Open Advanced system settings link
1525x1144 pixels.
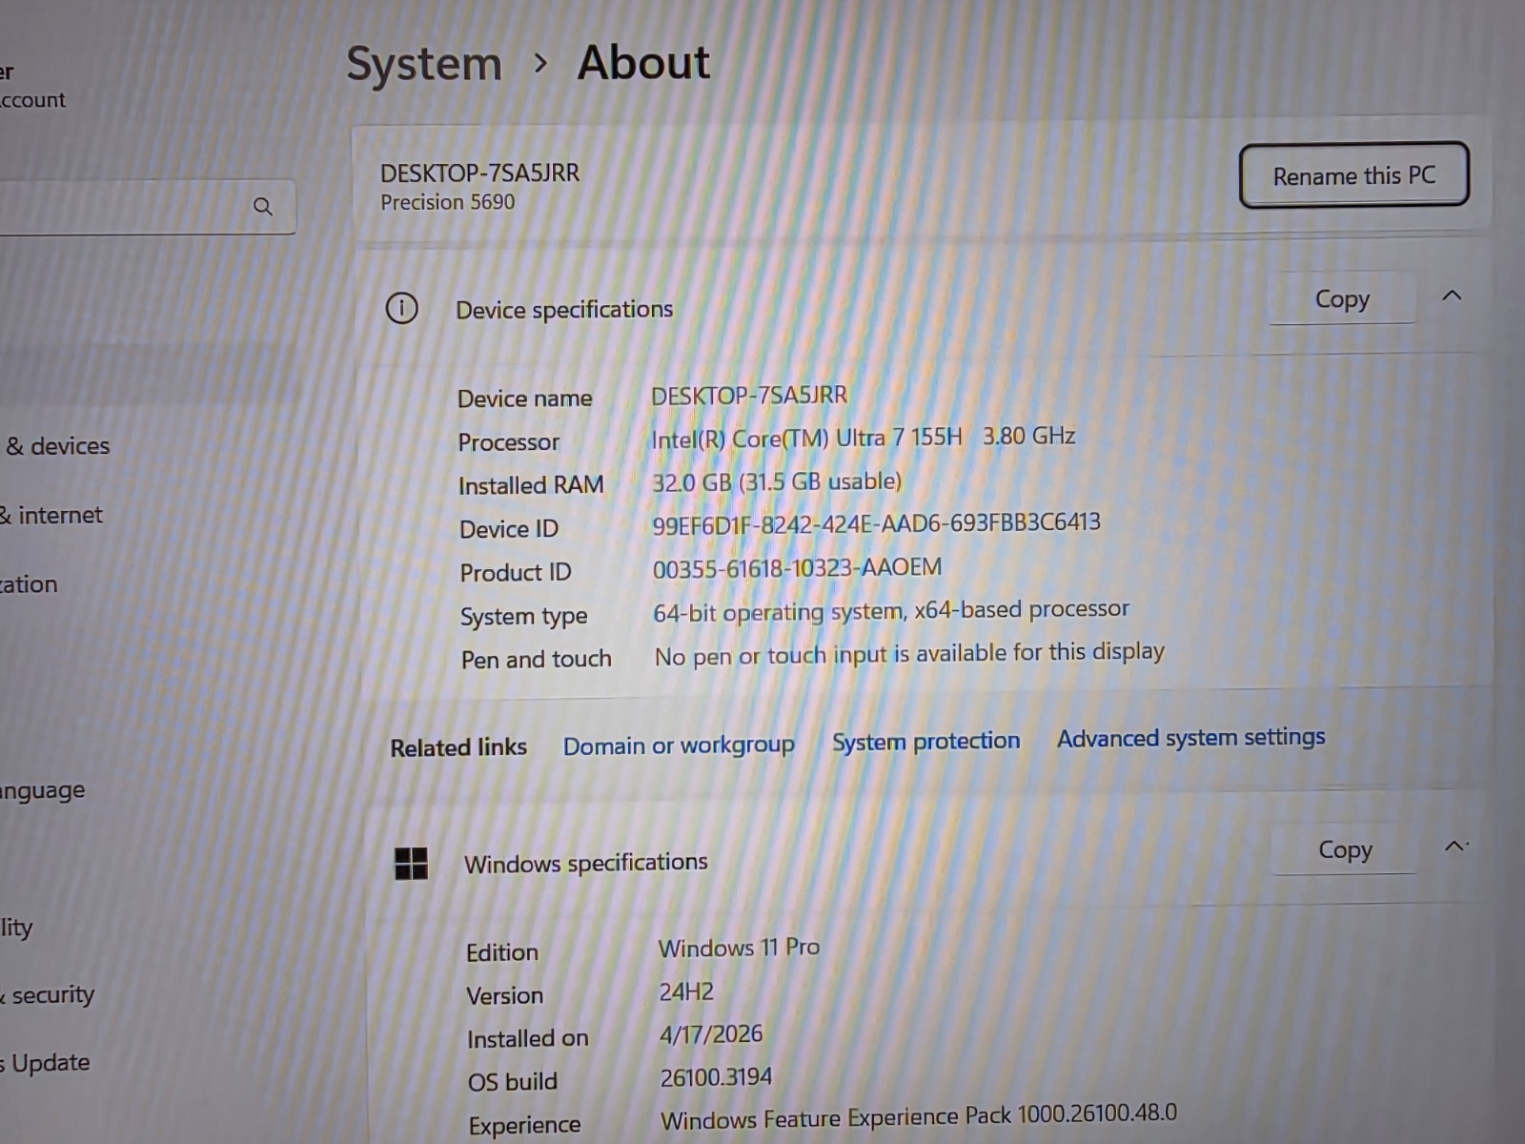click(x=1190, y=737)
